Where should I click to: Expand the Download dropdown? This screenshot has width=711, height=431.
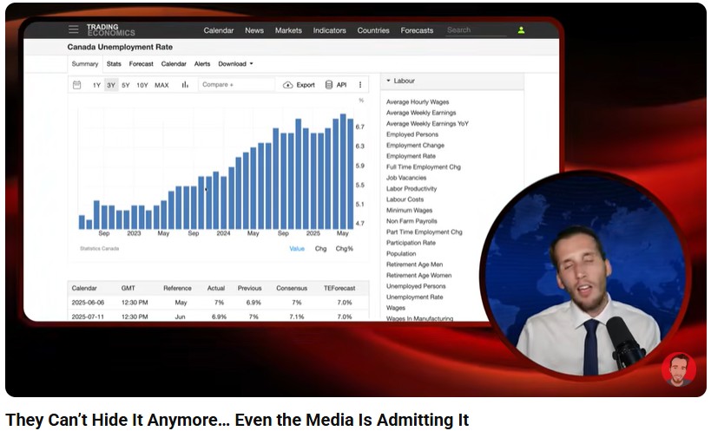[x=235, y=63]
